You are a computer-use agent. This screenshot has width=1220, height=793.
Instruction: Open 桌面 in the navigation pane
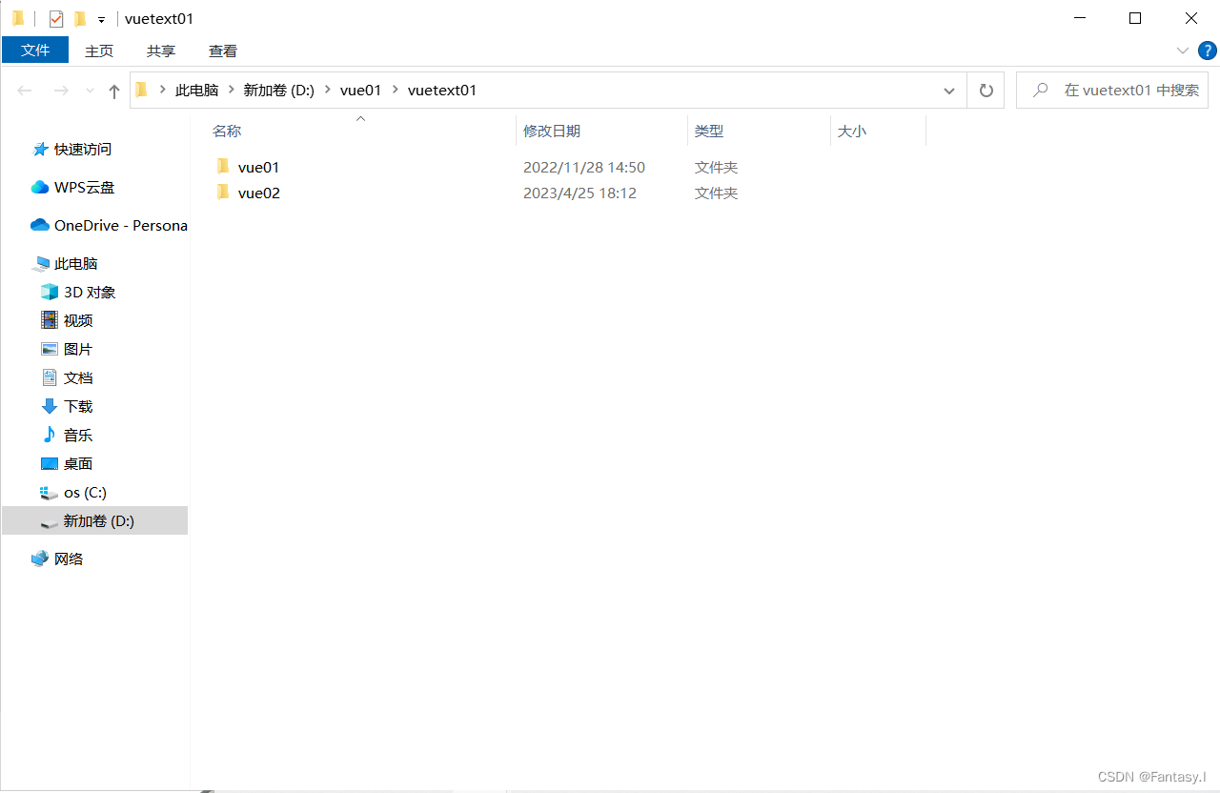click(x=78, y=464)
